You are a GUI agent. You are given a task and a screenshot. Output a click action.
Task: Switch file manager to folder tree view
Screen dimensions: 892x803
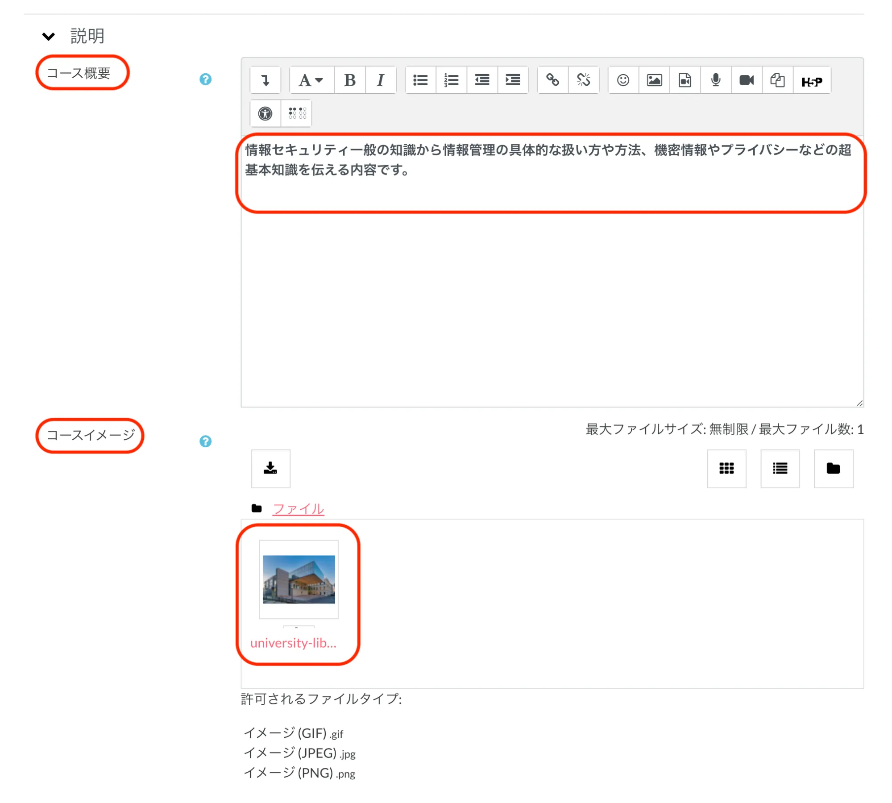click(x=833, y=468)
